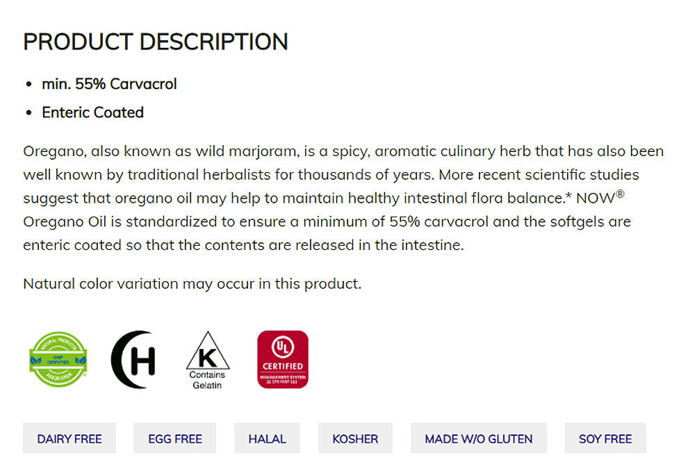This screenshot has width=695, height=474.
Task: Select the SOY FREE tag
Action: point(605,439)
